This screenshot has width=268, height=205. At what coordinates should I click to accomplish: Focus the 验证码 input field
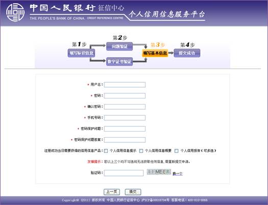124,173
